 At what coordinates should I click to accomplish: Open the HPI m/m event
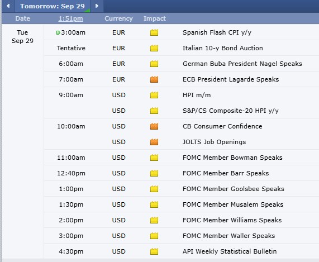click(197, 95)
